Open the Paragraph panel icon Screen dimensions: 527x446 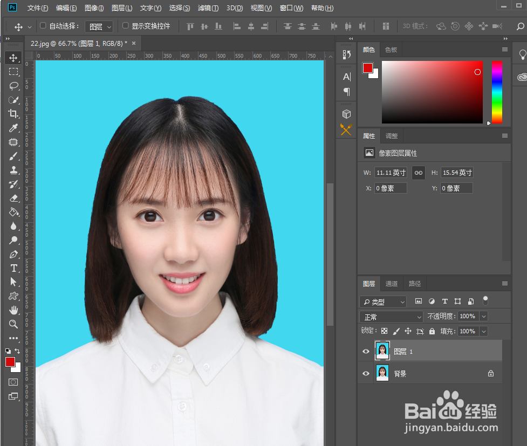click(346, 92)
